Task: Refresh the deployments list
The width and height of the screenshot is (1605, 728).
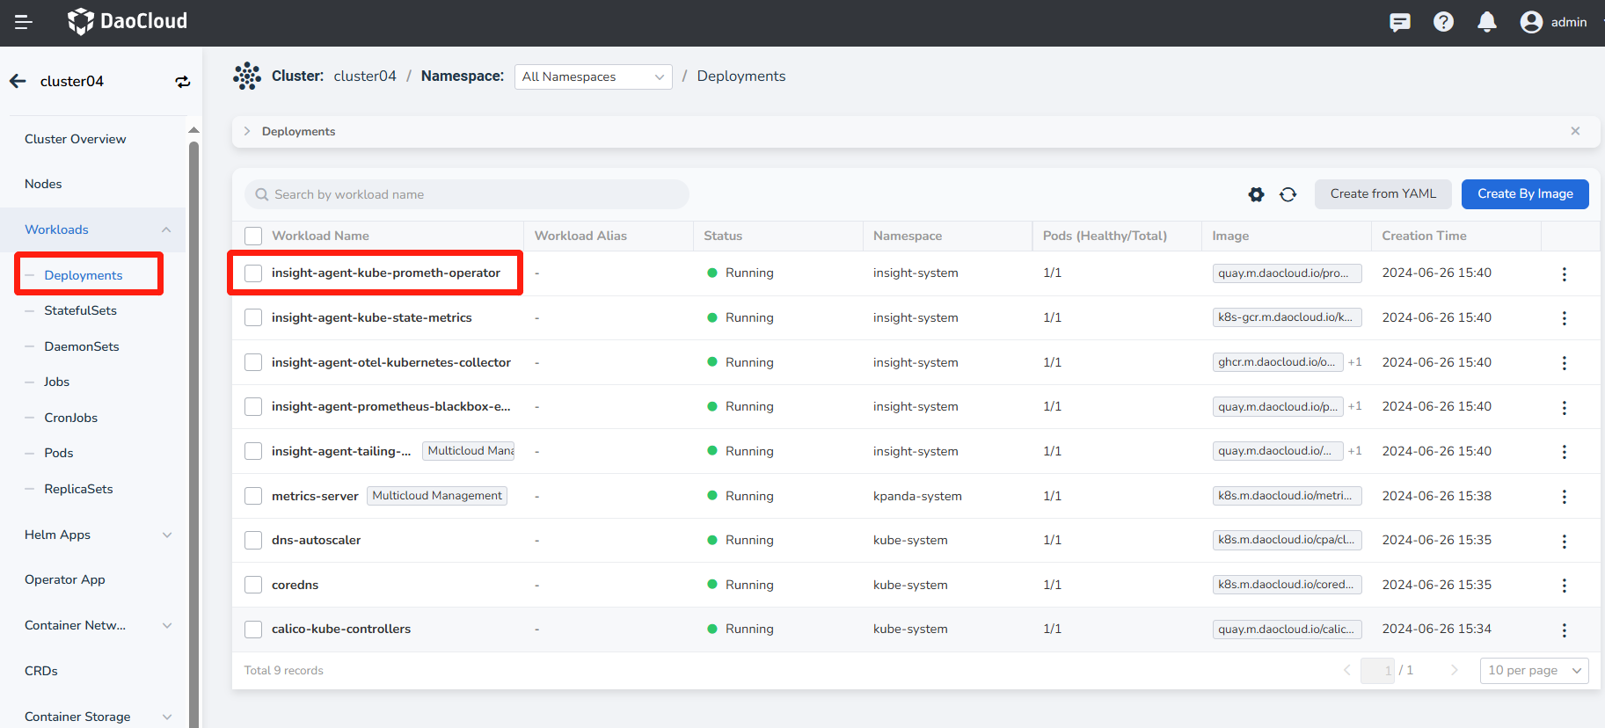Action: pos(1288,194)
